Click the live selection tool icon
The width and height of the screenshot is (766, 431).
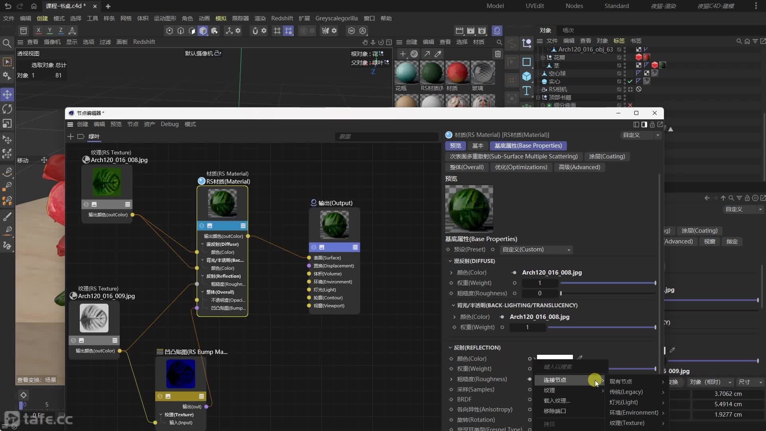[x=7, y=62]
